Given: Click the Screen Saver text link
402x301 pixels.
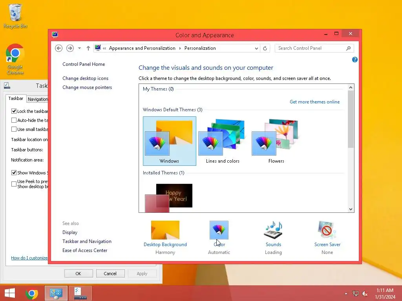Looking at the screenshot, I should 327,245.
